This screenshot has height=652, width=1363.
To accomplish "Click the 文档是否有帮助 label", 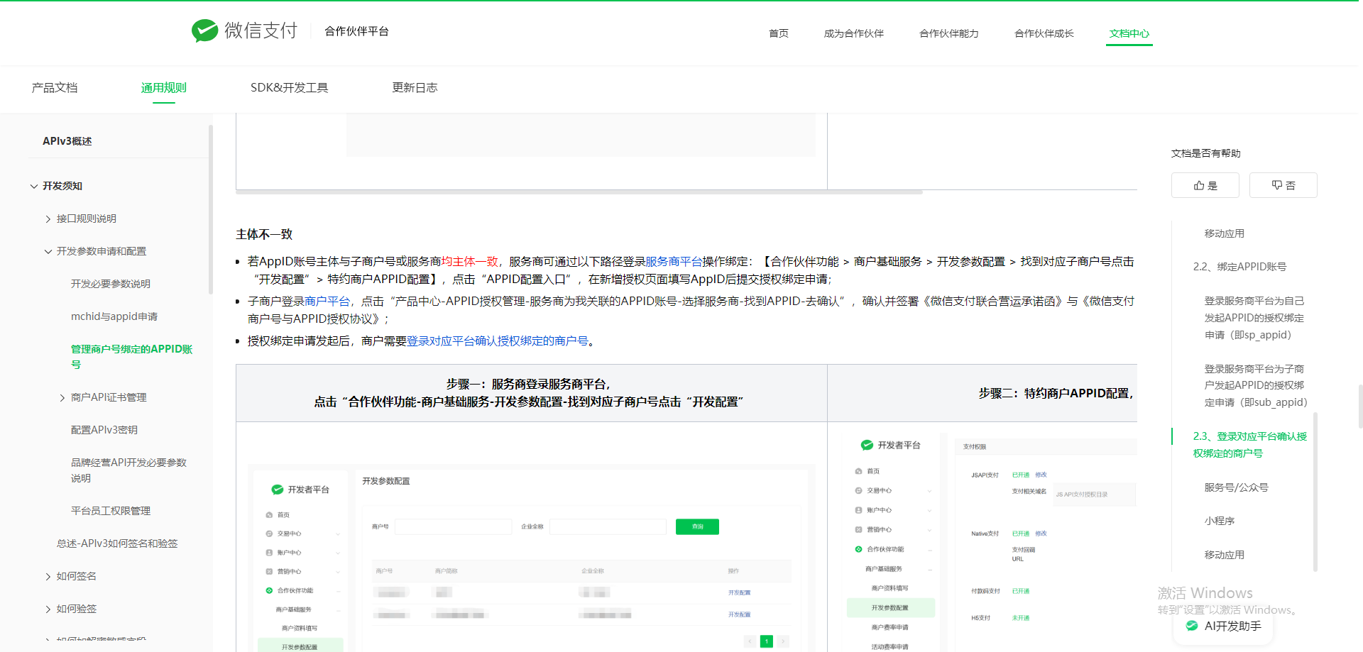I will tap(1205, 153).
